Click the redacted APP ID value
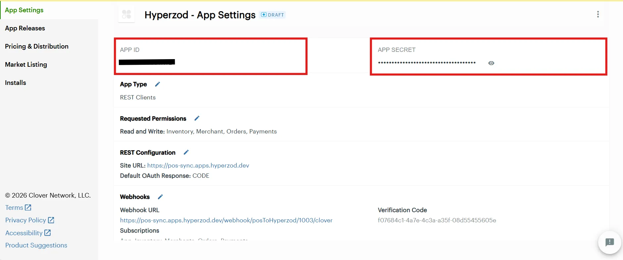This screenshot has width=623, height=260. 147,62
